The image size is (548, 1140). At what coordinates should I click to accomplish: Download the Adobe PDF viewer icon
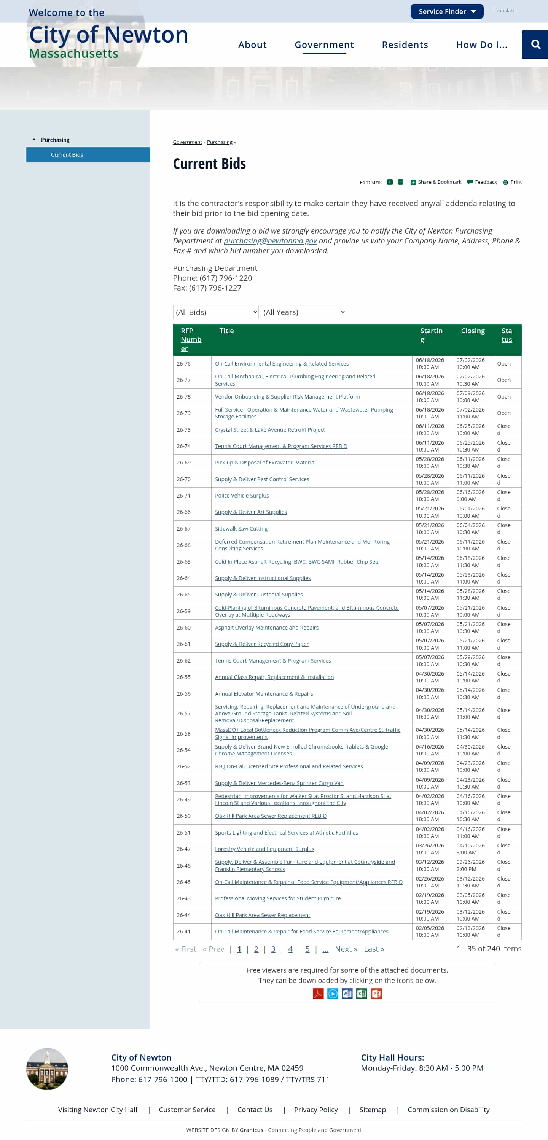[318, 994]
